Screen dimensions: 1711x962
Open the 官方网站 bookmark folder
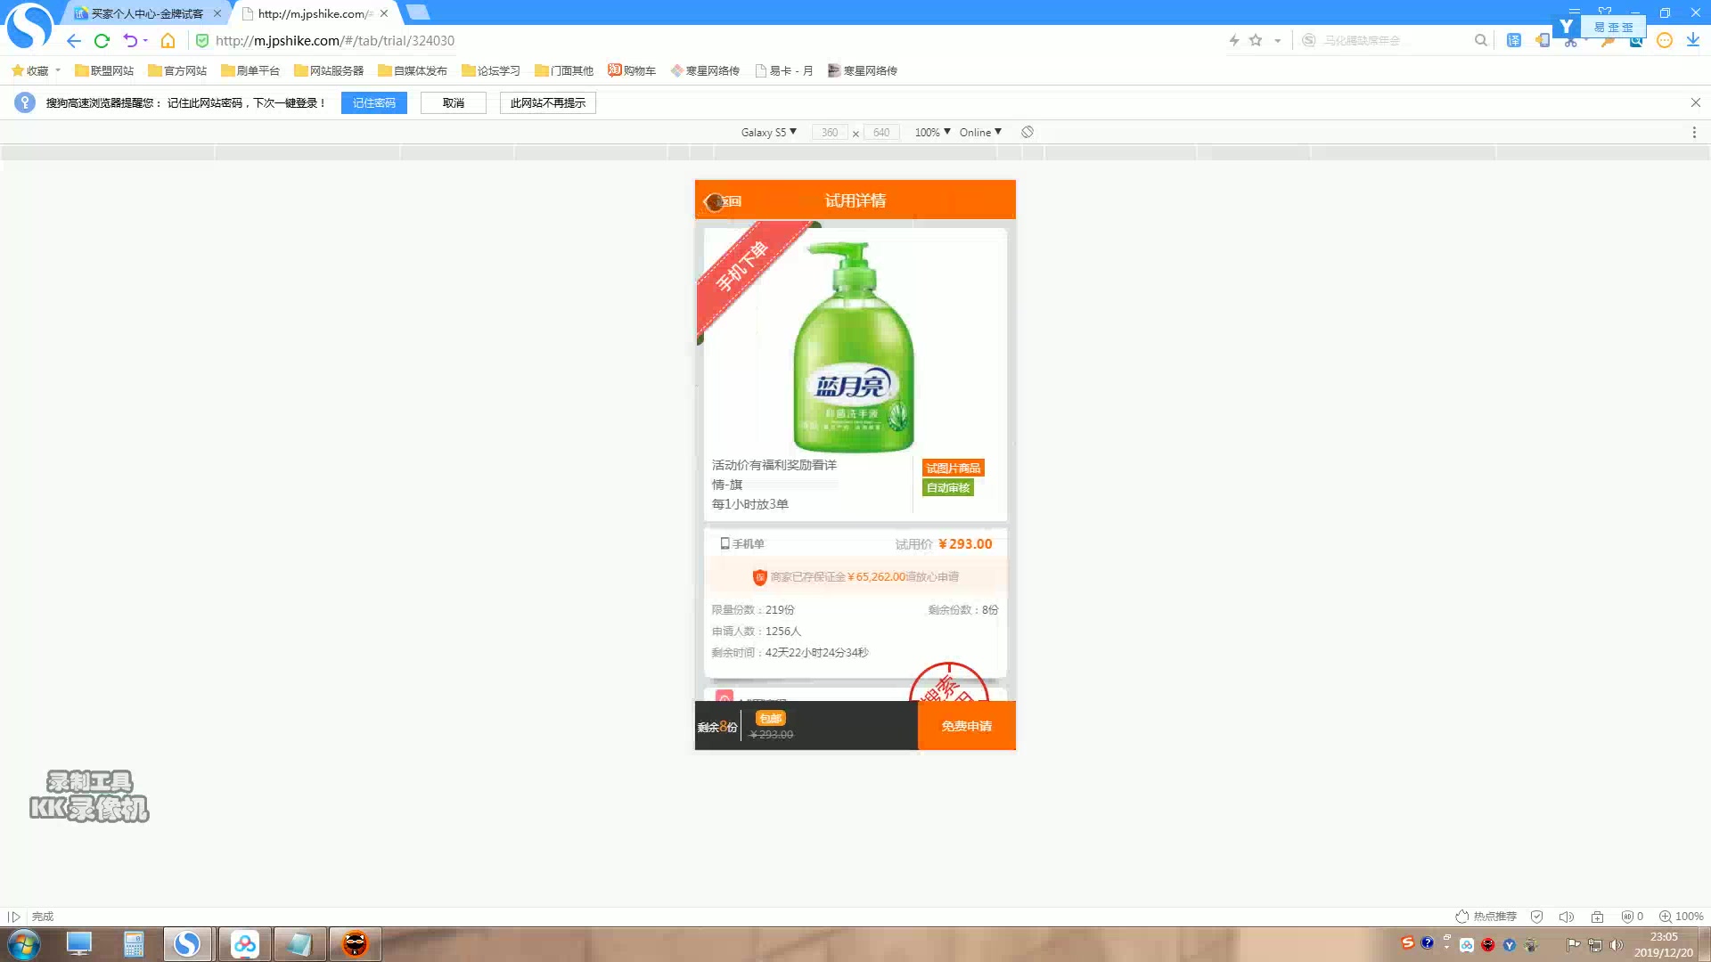pyautogui.click(x=177, y=70)
